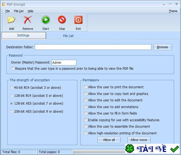Click the Total pages: 0 status text
This screenshot has width=181, height=155.
click(x=49, y=152)
